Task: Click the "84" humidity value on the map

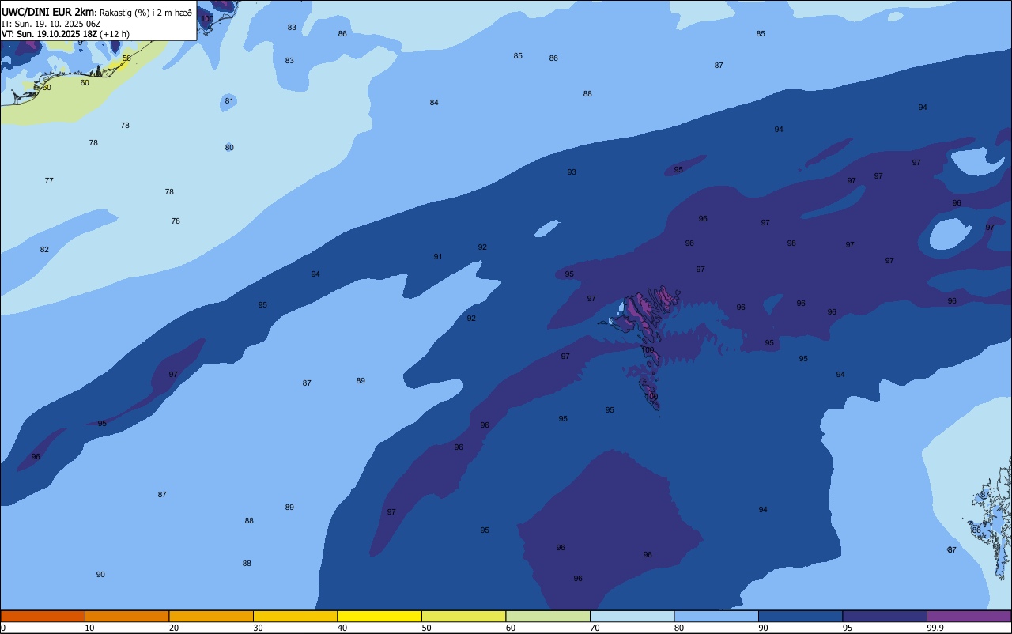Action: (434, 103)
